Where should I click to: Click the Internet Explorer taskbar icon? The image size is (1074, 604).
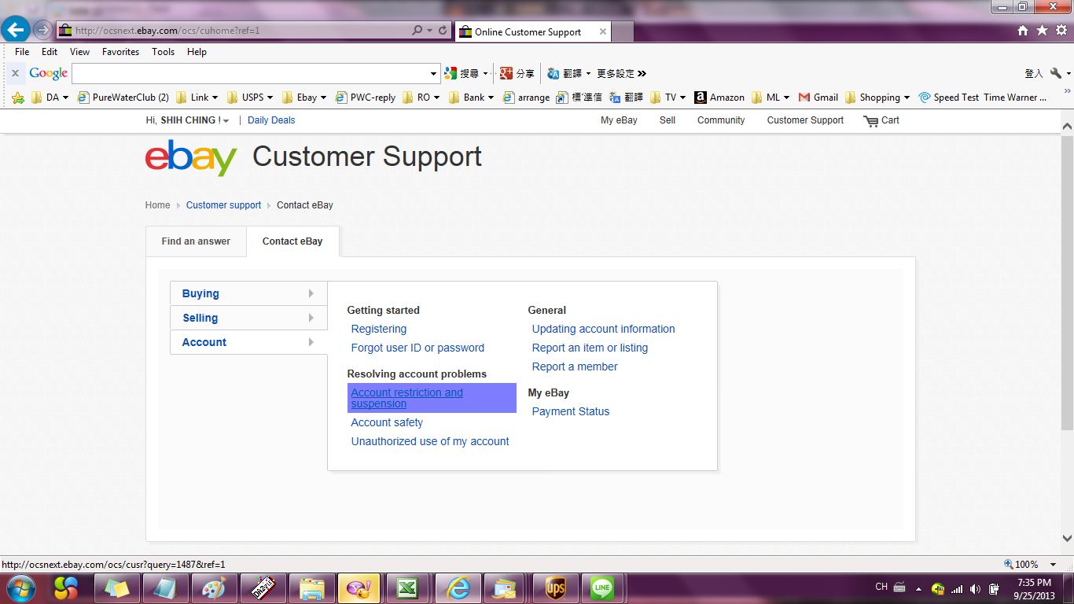pos(457,588)
